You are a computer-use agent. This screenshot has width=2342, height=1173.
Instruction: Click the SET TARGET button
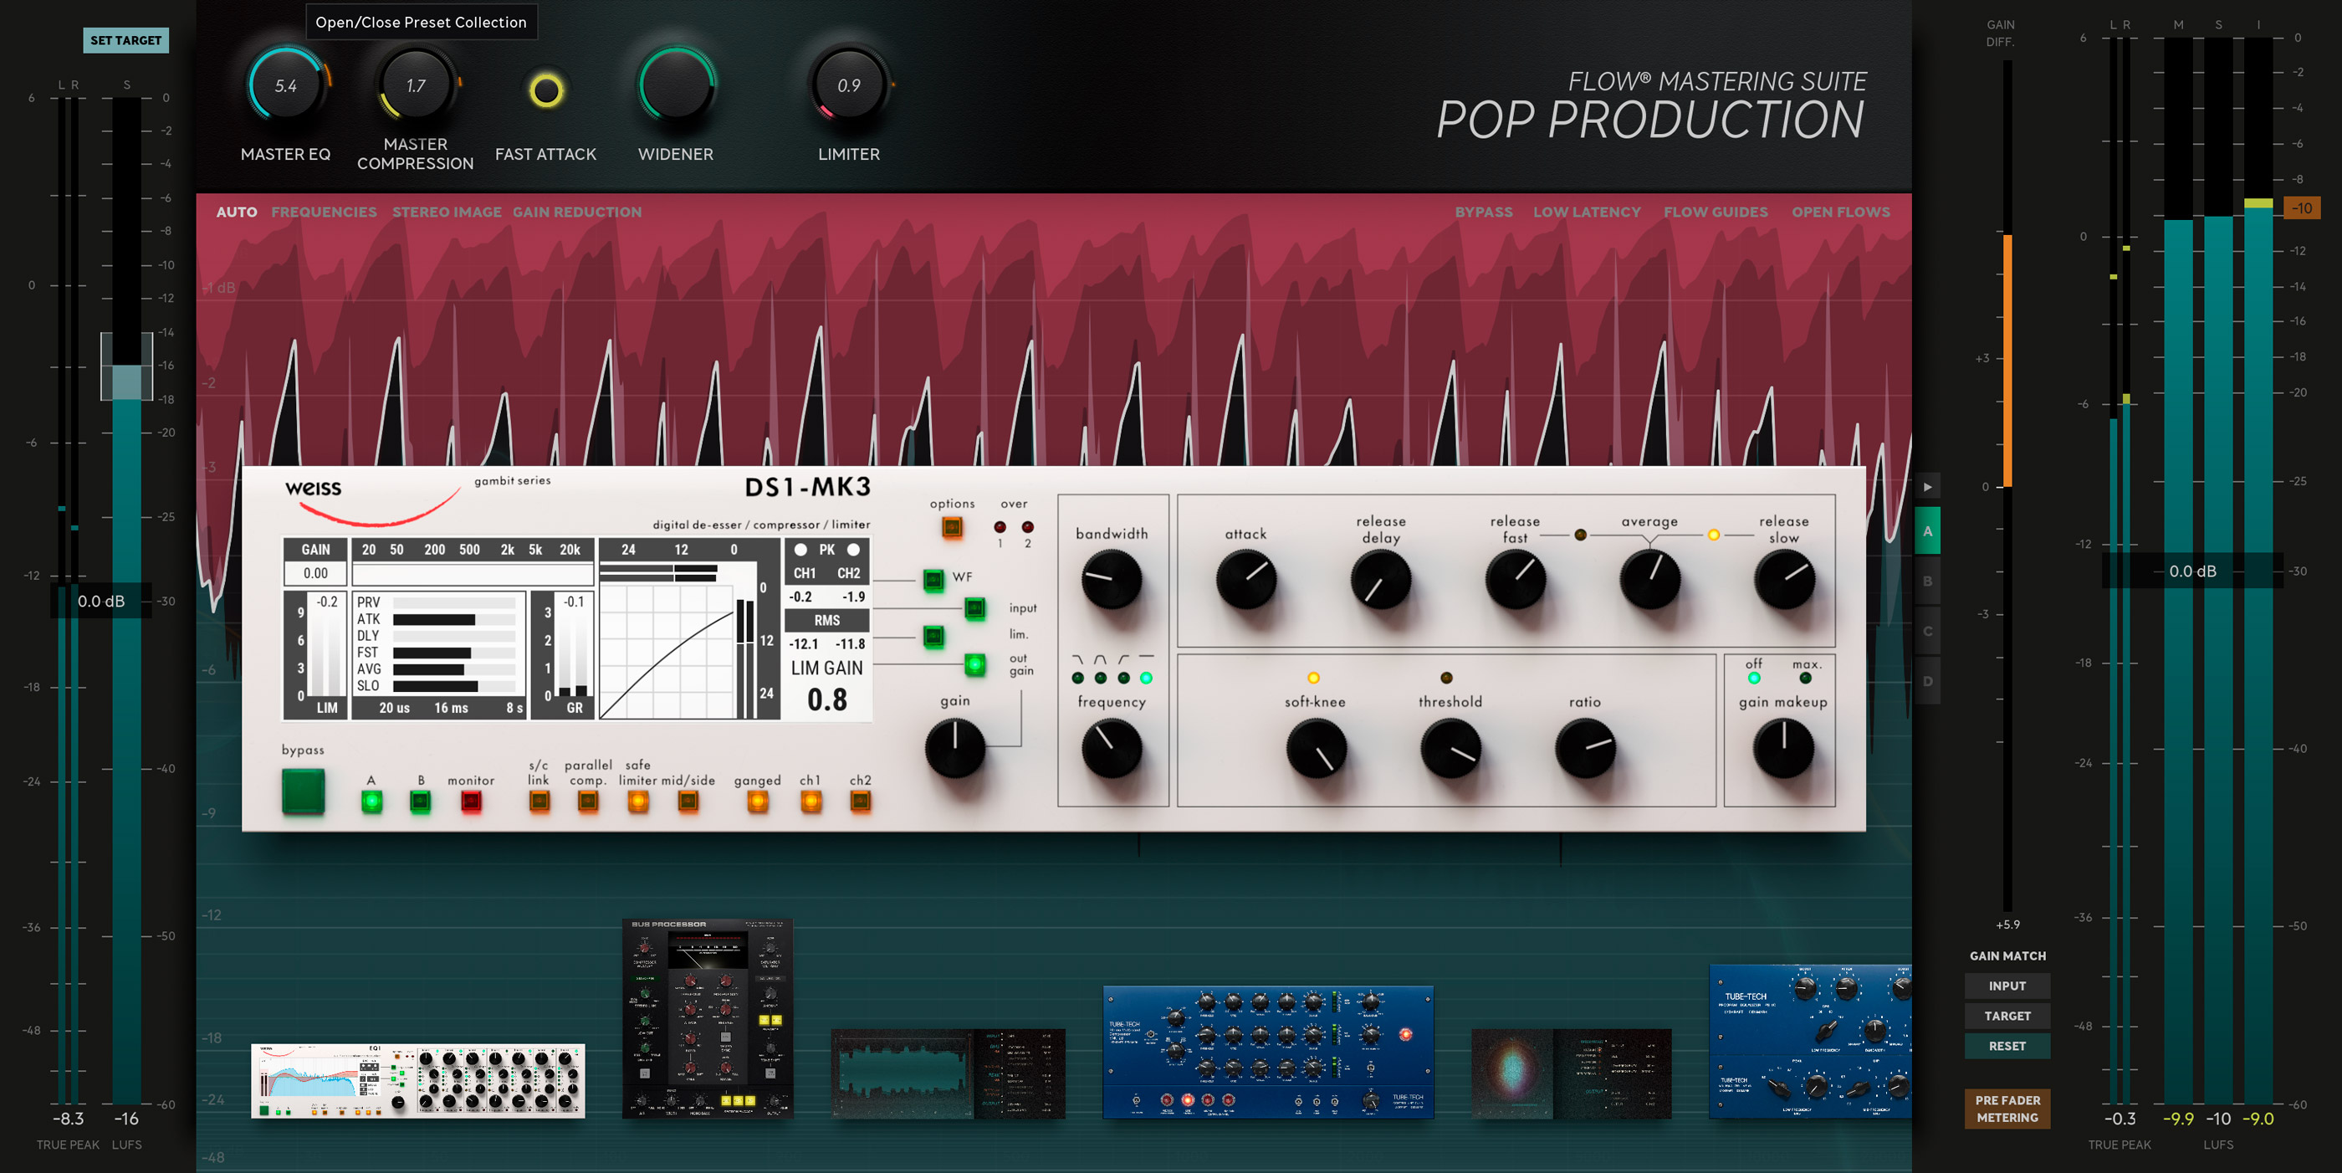[x=125, y=40]
